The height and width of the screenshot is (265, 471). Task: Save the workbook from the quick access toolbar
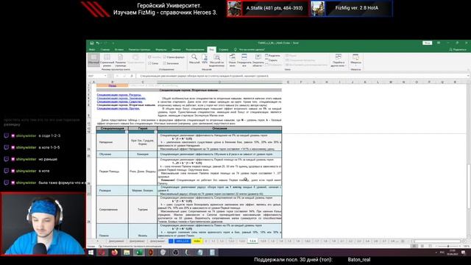click(92, 43)
